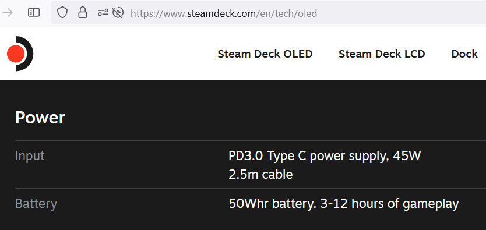Click the crossed-out eye icon in address bar
This screenshot has height=230, width=486.
pyautogui.click(x=118, y=13)
